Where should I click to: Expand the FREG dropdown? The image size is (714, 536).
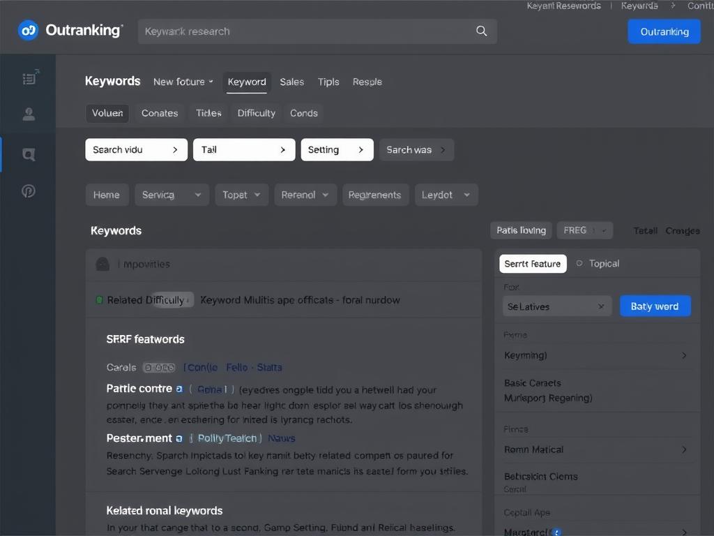(x=584, y=230)
